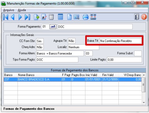The image size is (149, 113).
Task: Open the Ajuda menu
Action: tap(22, 10)
